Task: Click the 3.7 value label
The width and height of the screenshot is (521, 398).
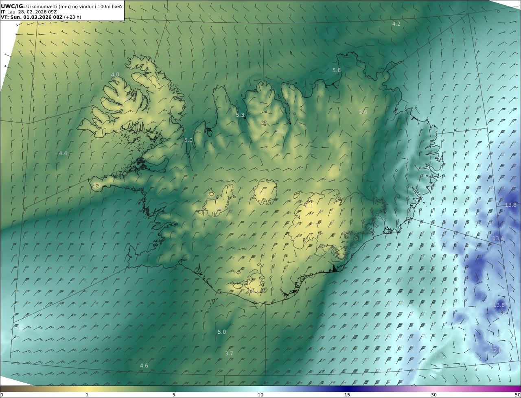Action: coord(229,353)
